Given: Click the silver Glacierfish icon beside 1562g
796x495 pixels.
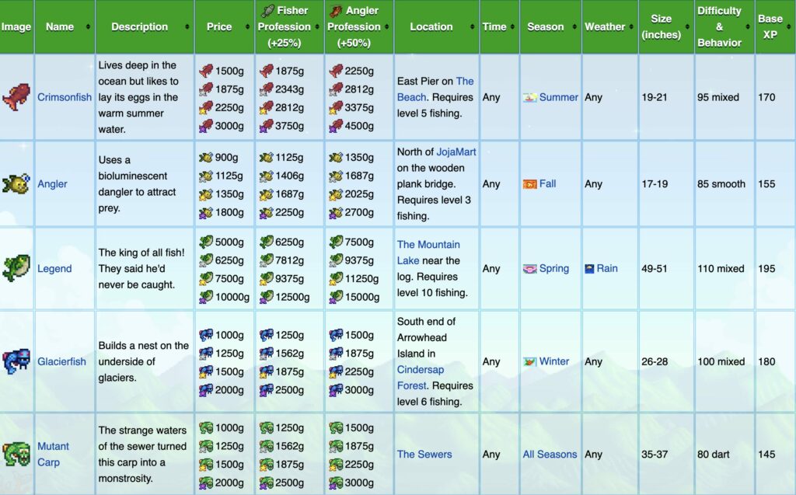Looking at the screenshot, I should pos(267,353).
